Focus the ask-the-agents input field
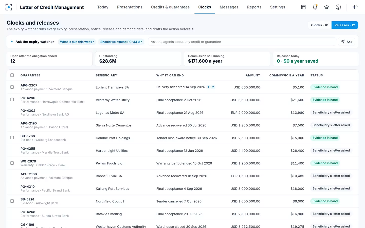365x228 pixels. click(242, 42)
